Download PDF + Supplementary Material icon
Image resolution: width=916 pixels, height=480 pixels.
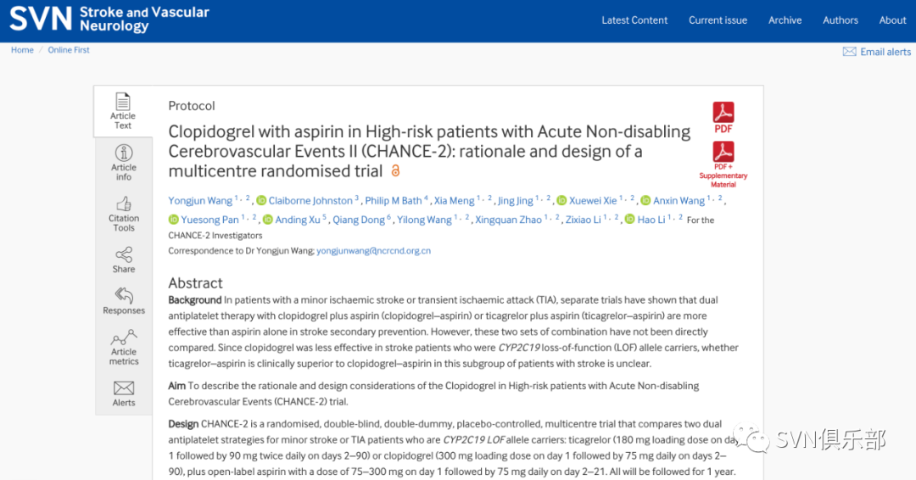(723, 152)
